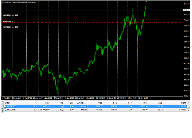Click the 4416.00 price axis label
The height and width of the screenshot is (138, 192).
(x=186, y=69)
